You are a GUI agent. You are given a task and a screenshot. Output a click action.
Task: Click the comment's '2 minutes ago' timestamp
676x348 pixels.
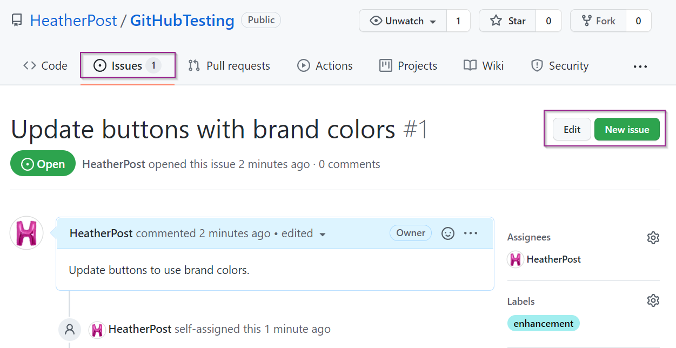coord(235,233)
